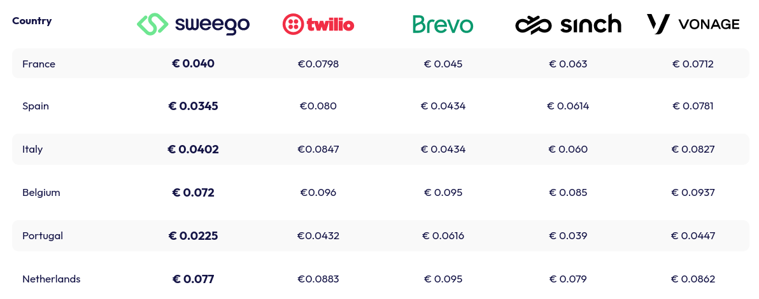
Task: Select the Portugal row label
Action: (x=43, y=236)
